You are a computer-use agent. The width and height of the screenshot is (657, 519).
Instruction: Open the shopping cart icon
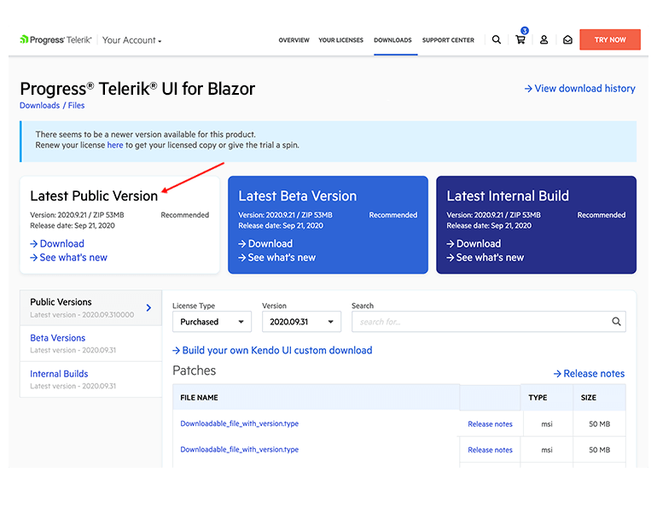(520, 40)
